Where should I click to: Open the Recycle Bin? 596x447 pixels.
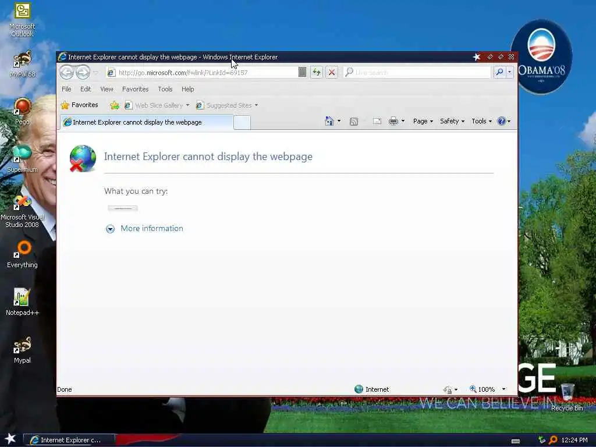pos(567,397)
